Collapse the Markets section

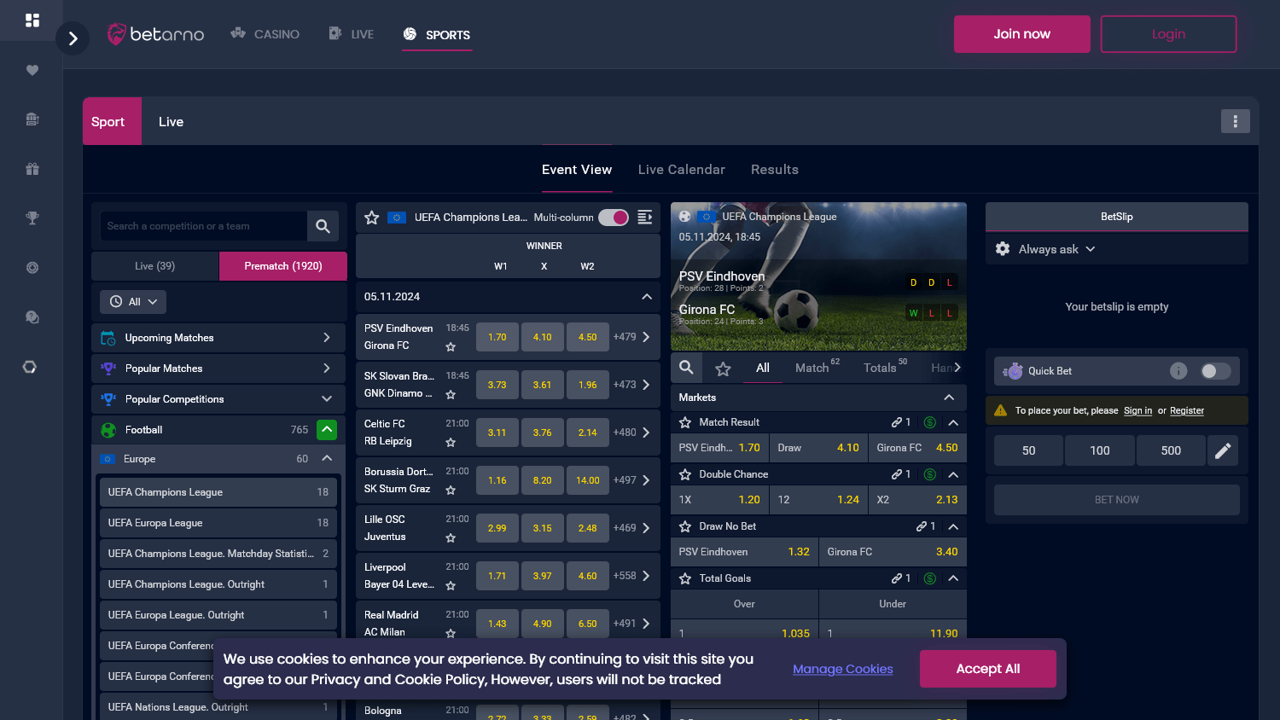949,398
